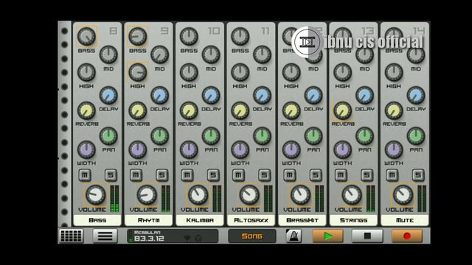
Task: Mute the Strings channel
Action: 341,175
